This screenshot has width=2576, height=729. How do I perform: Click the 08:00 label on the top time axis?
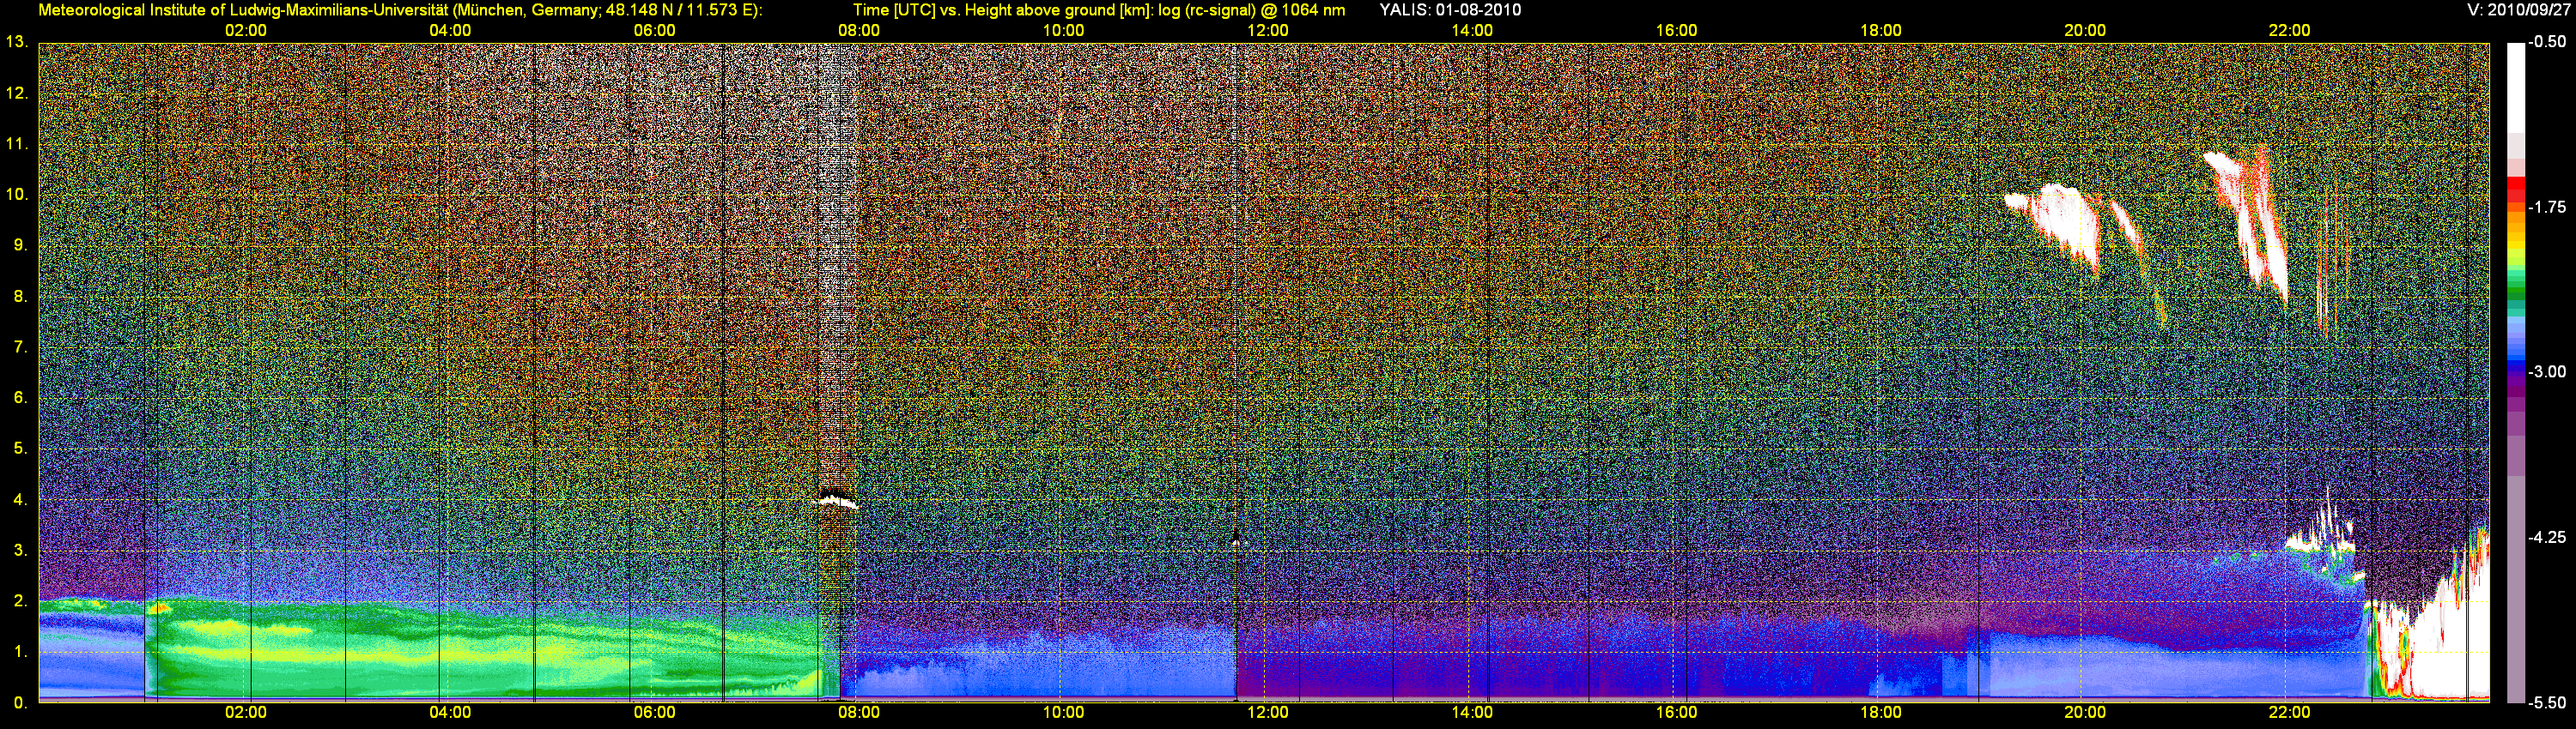point(859,30)
